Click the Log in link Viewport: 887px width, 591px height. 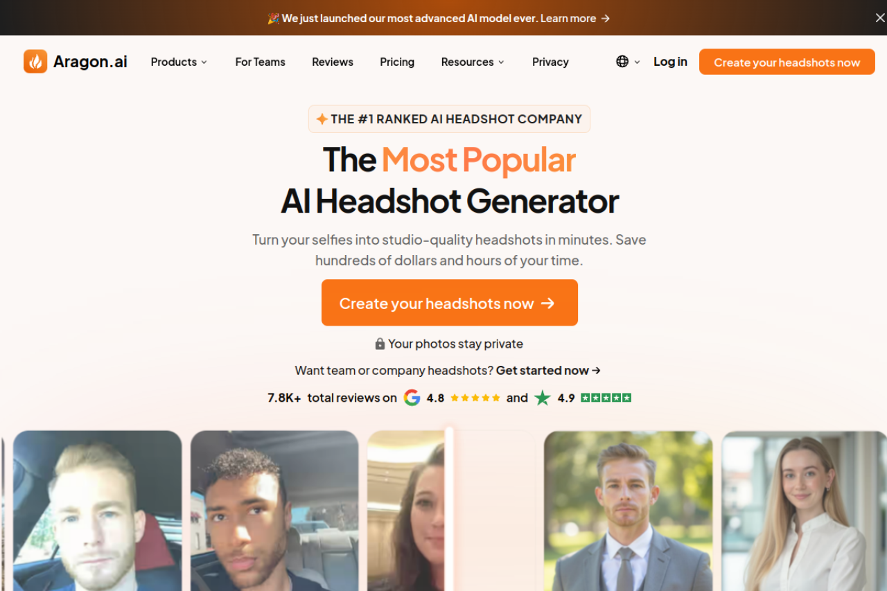670,62
